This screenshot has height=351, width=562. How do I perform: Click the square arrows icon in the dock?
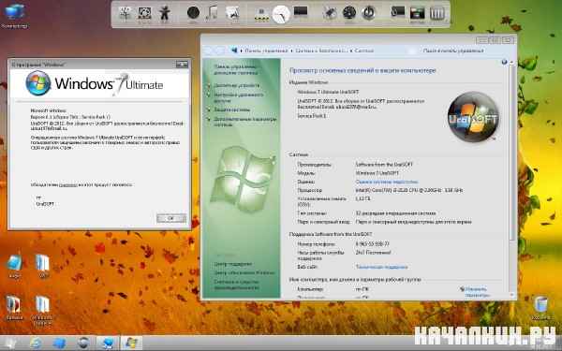click(x=144, y=14)
